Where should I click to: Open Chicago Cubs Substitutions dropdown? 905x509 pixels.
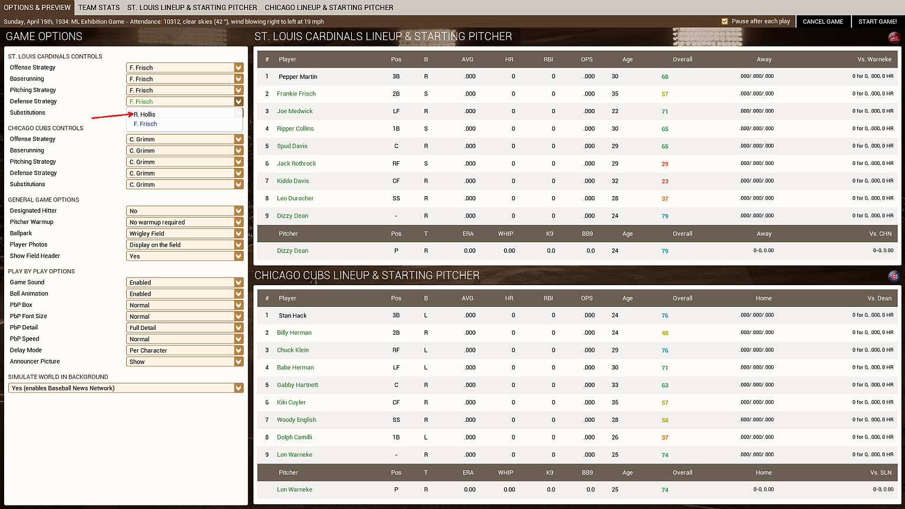(184, 184)
